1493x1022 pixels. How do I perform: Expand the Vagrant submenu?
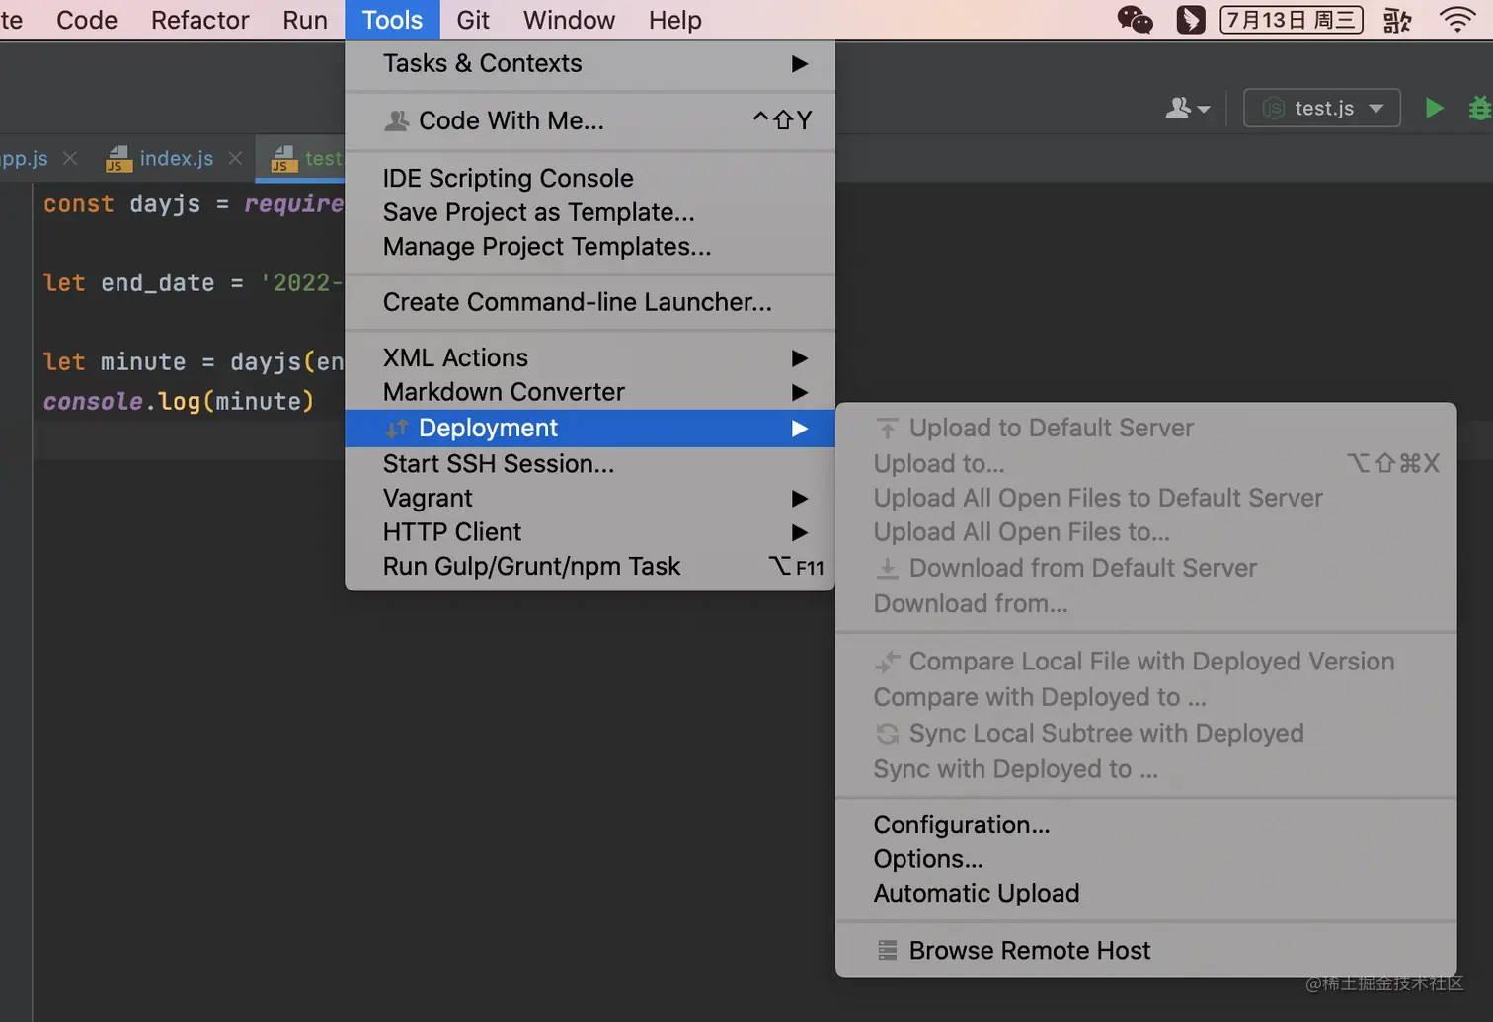pyautogui.click(x=589, y=498)
